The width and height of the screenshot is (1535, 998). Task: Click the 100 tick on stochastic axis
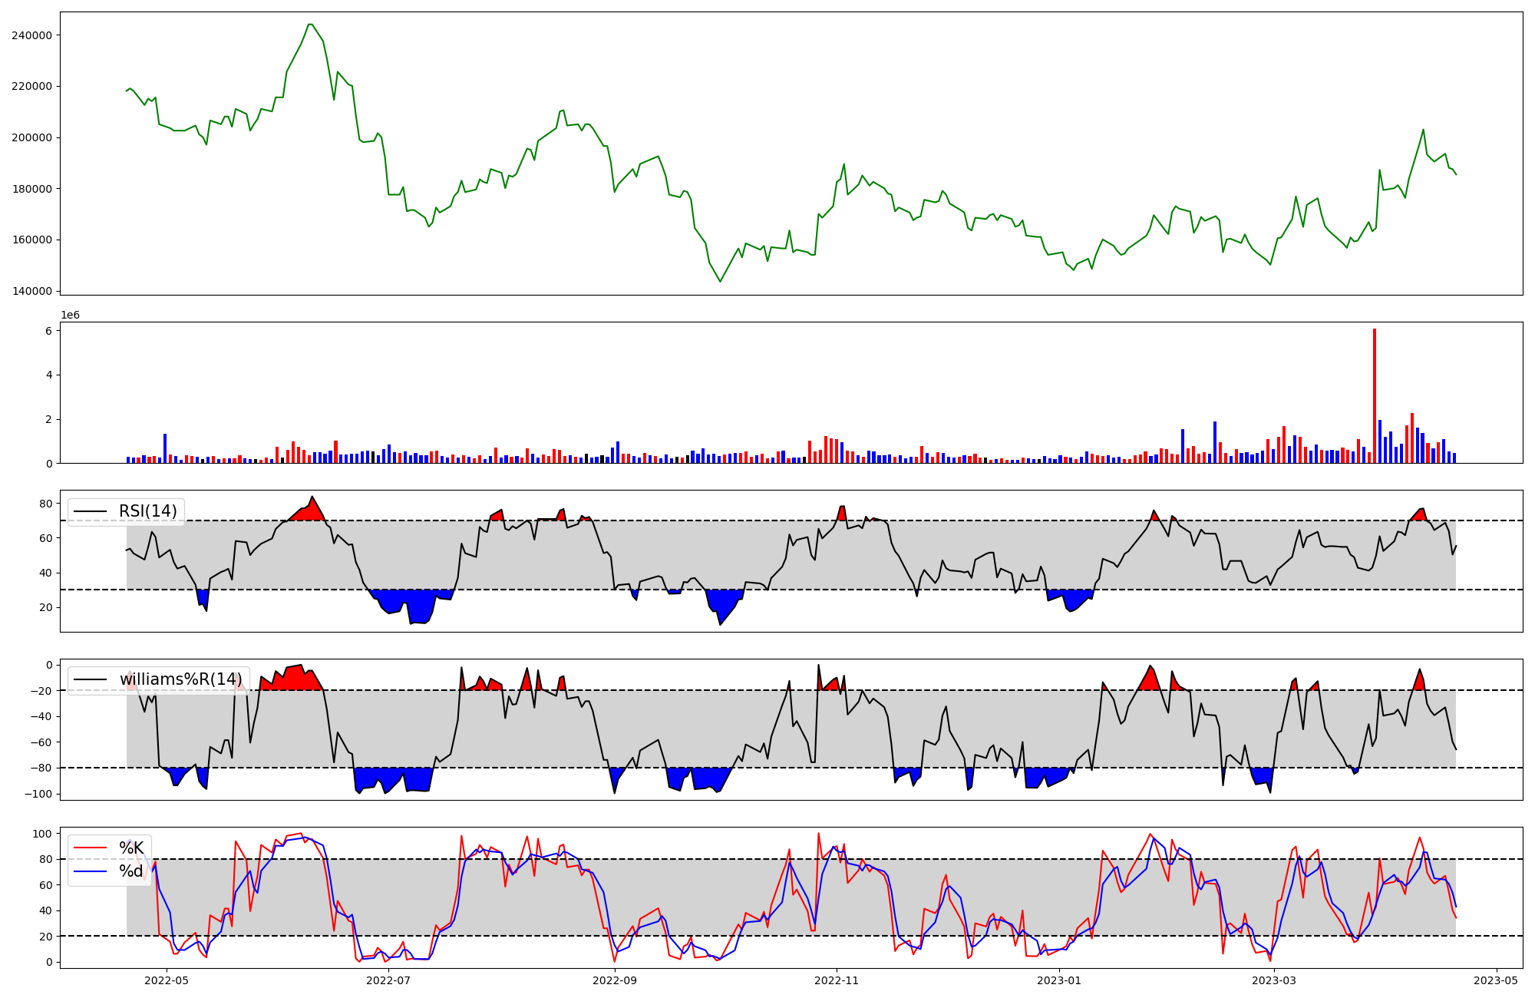(42, 834)
